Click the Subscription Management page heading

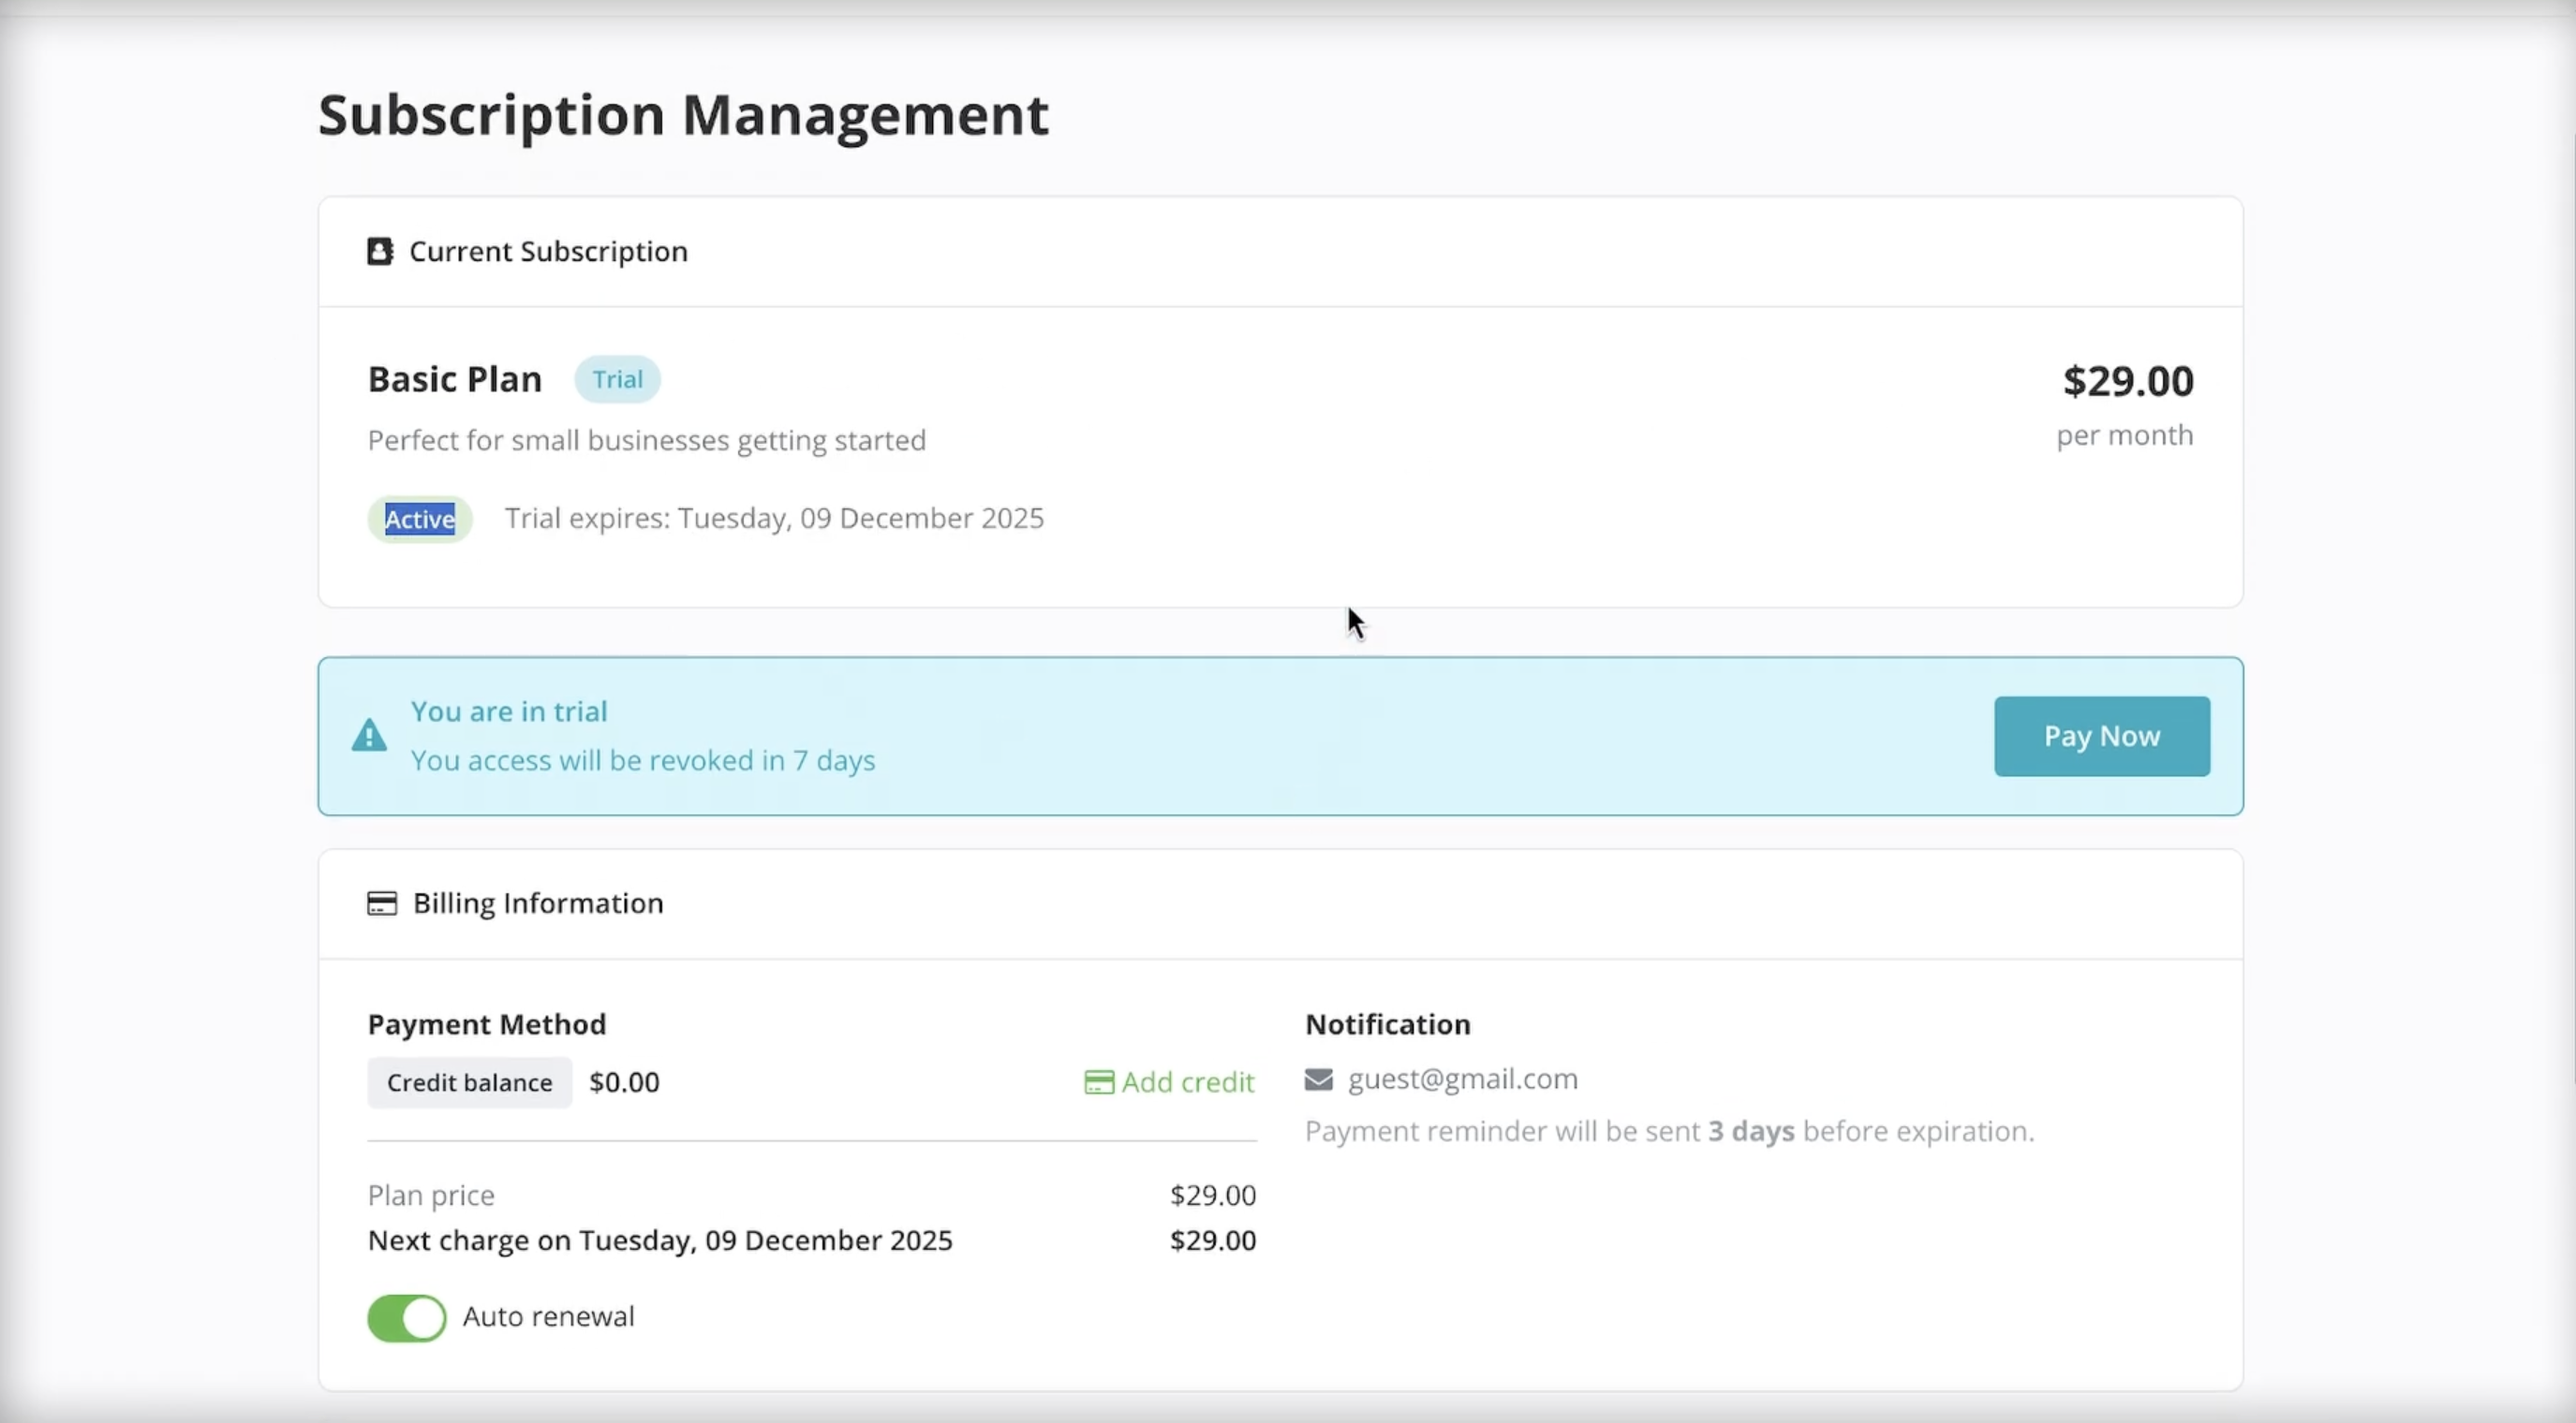pos(683,114)
